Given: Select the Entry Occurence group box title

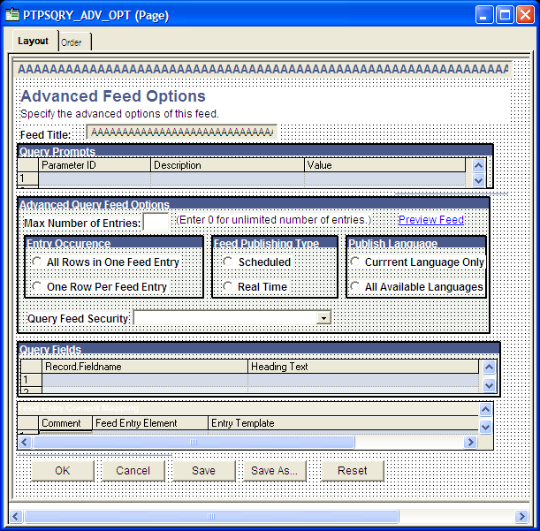Looking at the screenshot, I should pyautogui.click(x=69, y=243).
